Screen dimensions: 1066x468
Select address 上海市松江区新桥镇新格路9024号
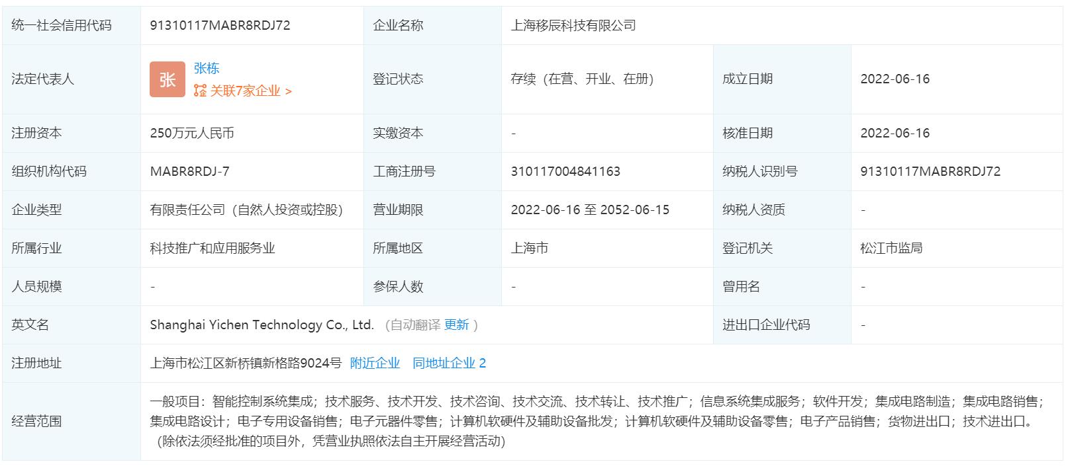(x=246, y=363)
